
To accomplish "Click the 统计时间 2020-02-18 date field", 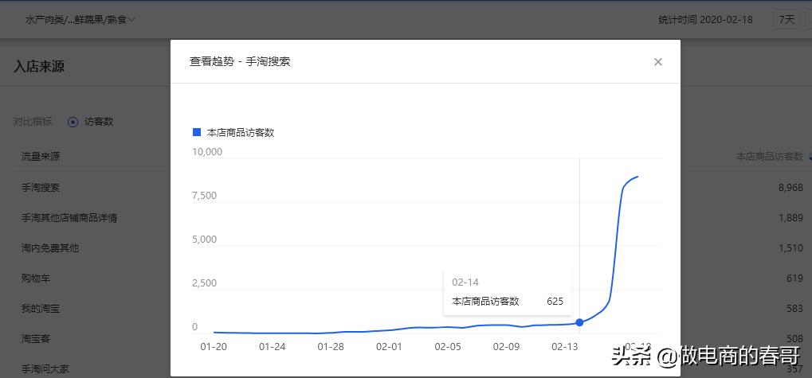I will [x=705, y=19].
